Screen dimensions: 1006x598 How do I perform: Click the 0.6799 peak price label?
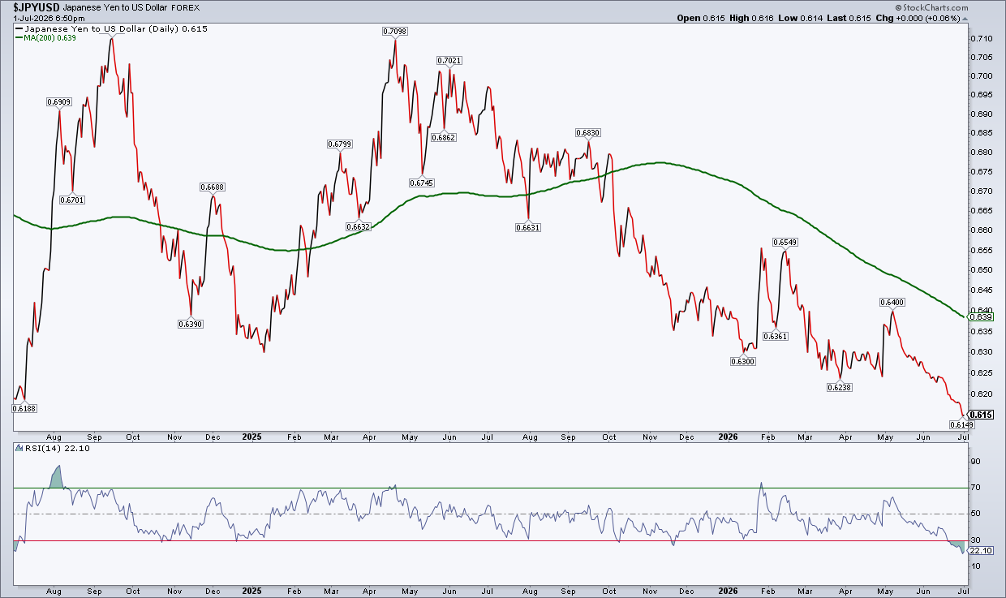pyautogui.click(x=340, y=144)
